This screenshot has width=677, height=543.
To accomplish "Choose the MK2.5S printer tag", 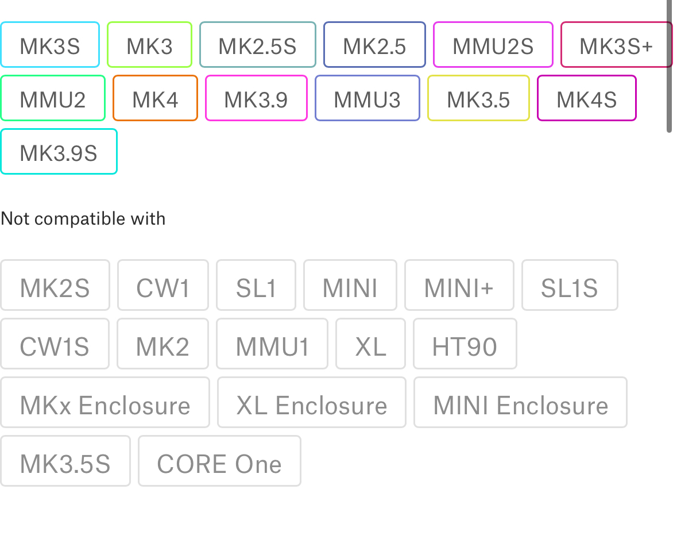I will 258,45.
